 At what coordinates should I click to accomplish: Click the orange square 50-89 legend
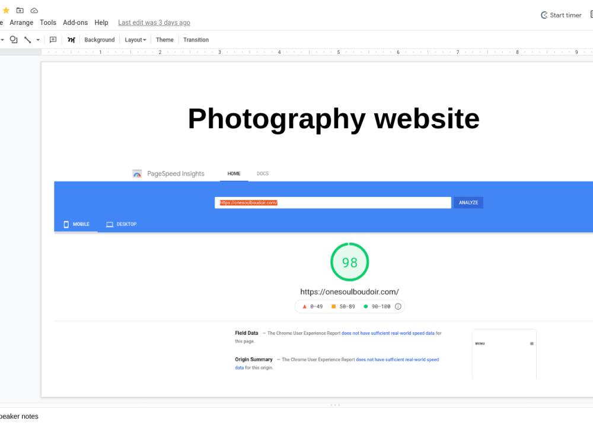point(343,307)
